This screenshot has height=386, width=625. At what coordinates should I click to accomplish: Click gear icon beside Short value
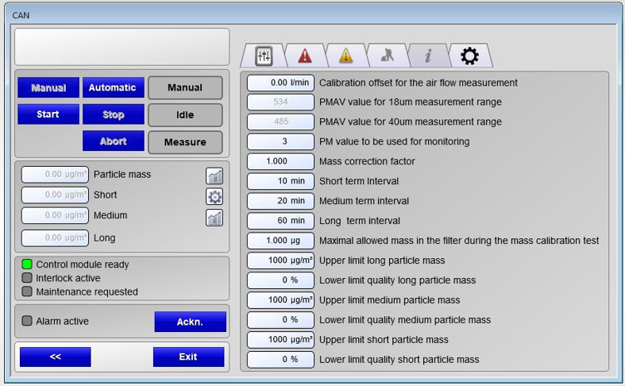tap(214, 196)
